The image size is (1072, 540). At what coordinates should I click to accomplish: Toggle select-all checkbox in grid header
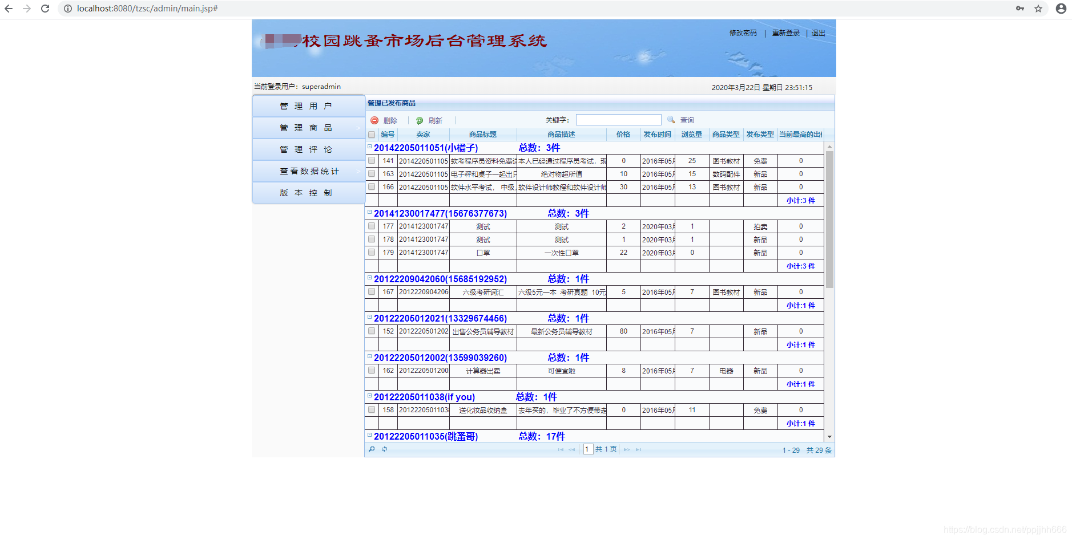pyautogui.click(x=372, y=135)
